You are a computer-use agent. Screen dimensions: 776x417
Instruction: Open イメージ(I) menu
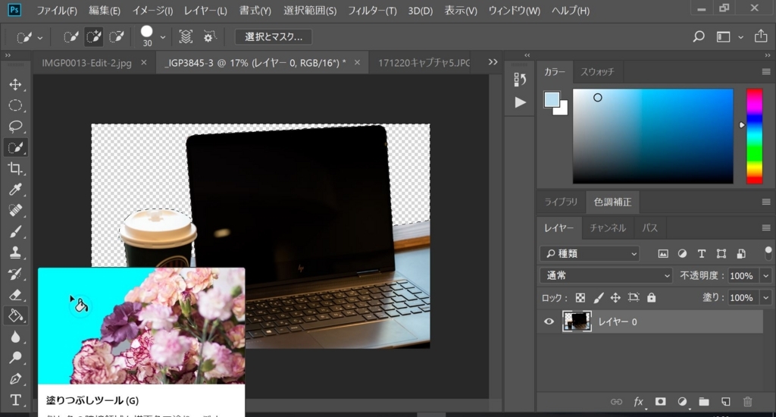point(152,11)
